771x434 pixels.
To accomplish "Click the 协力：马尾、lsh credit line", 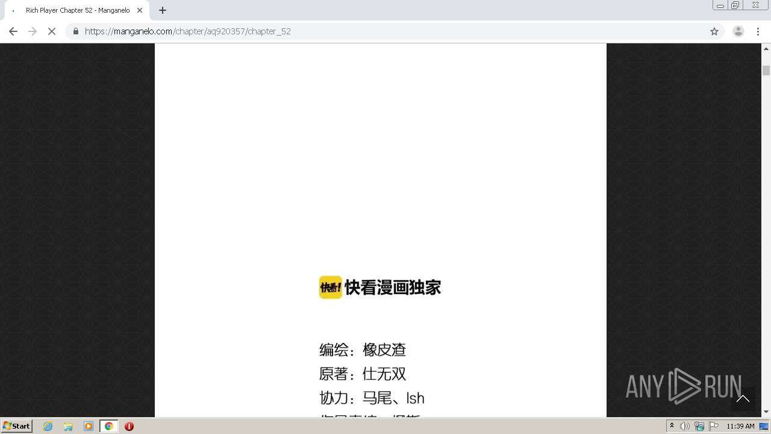I will (x=372, y=398).
